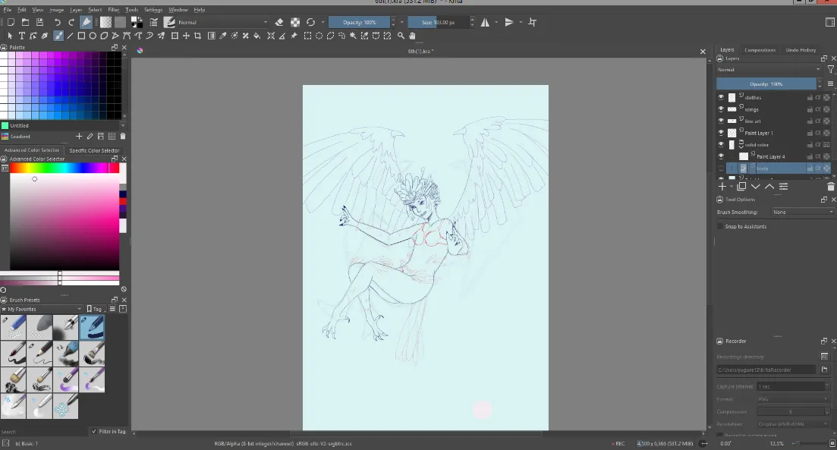
Task: Open Layers panel blending mode dropdown
Action: (x=769, y=69)
